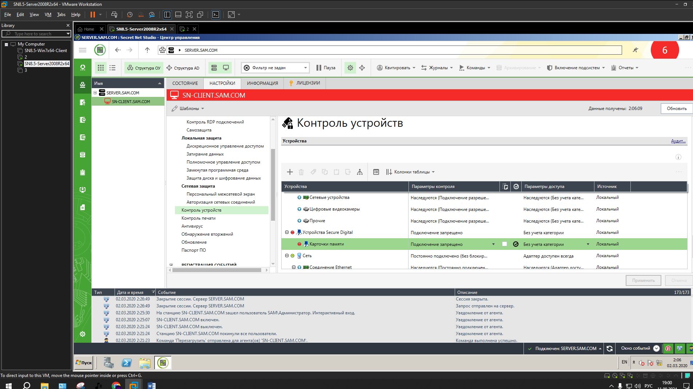Open Подключение запрещено dropdown in selected row

coord(493,244)
